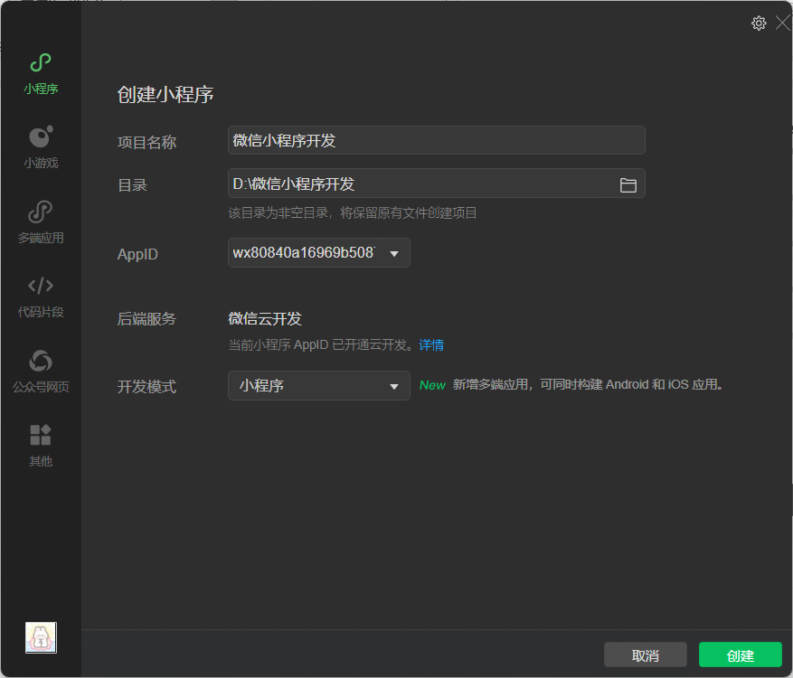793x678 pixels.
Task: Open the 开发模式 dropdown showing 小程序
Action: (x=319, y=385)
